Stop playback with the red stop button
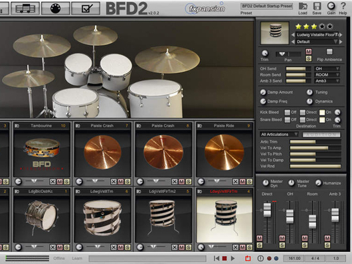The image size is (352, 264). tap(224, 259)
